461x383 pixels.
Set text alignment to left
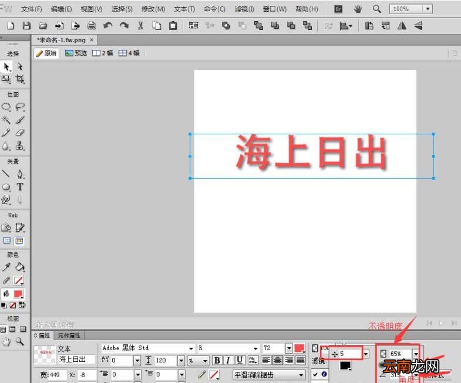[266, 360]
